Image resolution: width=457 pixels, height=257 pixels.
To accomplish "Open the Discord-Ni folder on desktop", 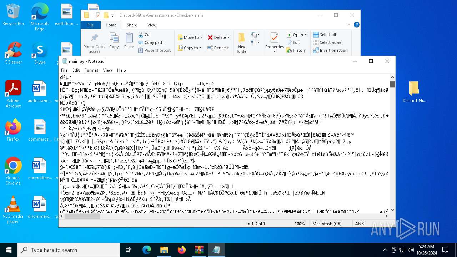I will [x=414, y=92].
